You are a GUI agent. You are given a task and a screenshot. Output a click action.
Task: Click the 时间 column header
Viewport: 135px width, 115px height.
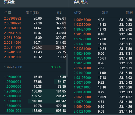click(x=129, y=13)
